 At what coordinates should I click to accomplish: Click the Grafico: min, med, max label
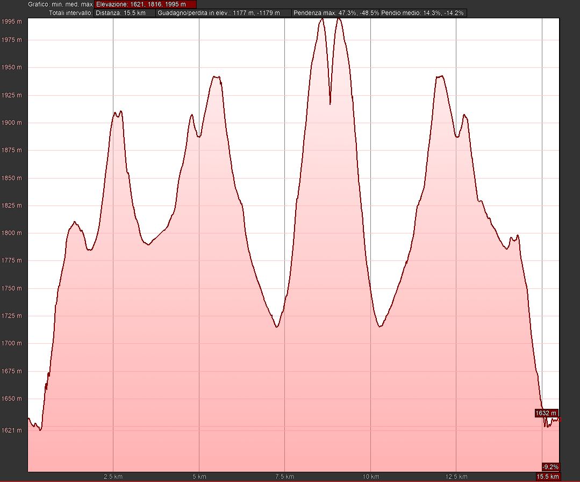[60, 4]
